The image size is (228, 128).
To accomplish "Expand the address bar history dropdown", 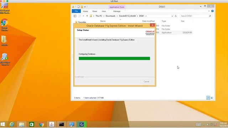I will click(172, 16).
